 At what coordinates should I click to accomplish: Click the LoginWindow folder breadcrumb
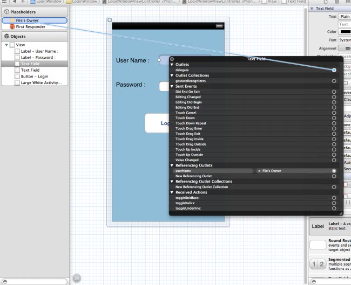82,2
